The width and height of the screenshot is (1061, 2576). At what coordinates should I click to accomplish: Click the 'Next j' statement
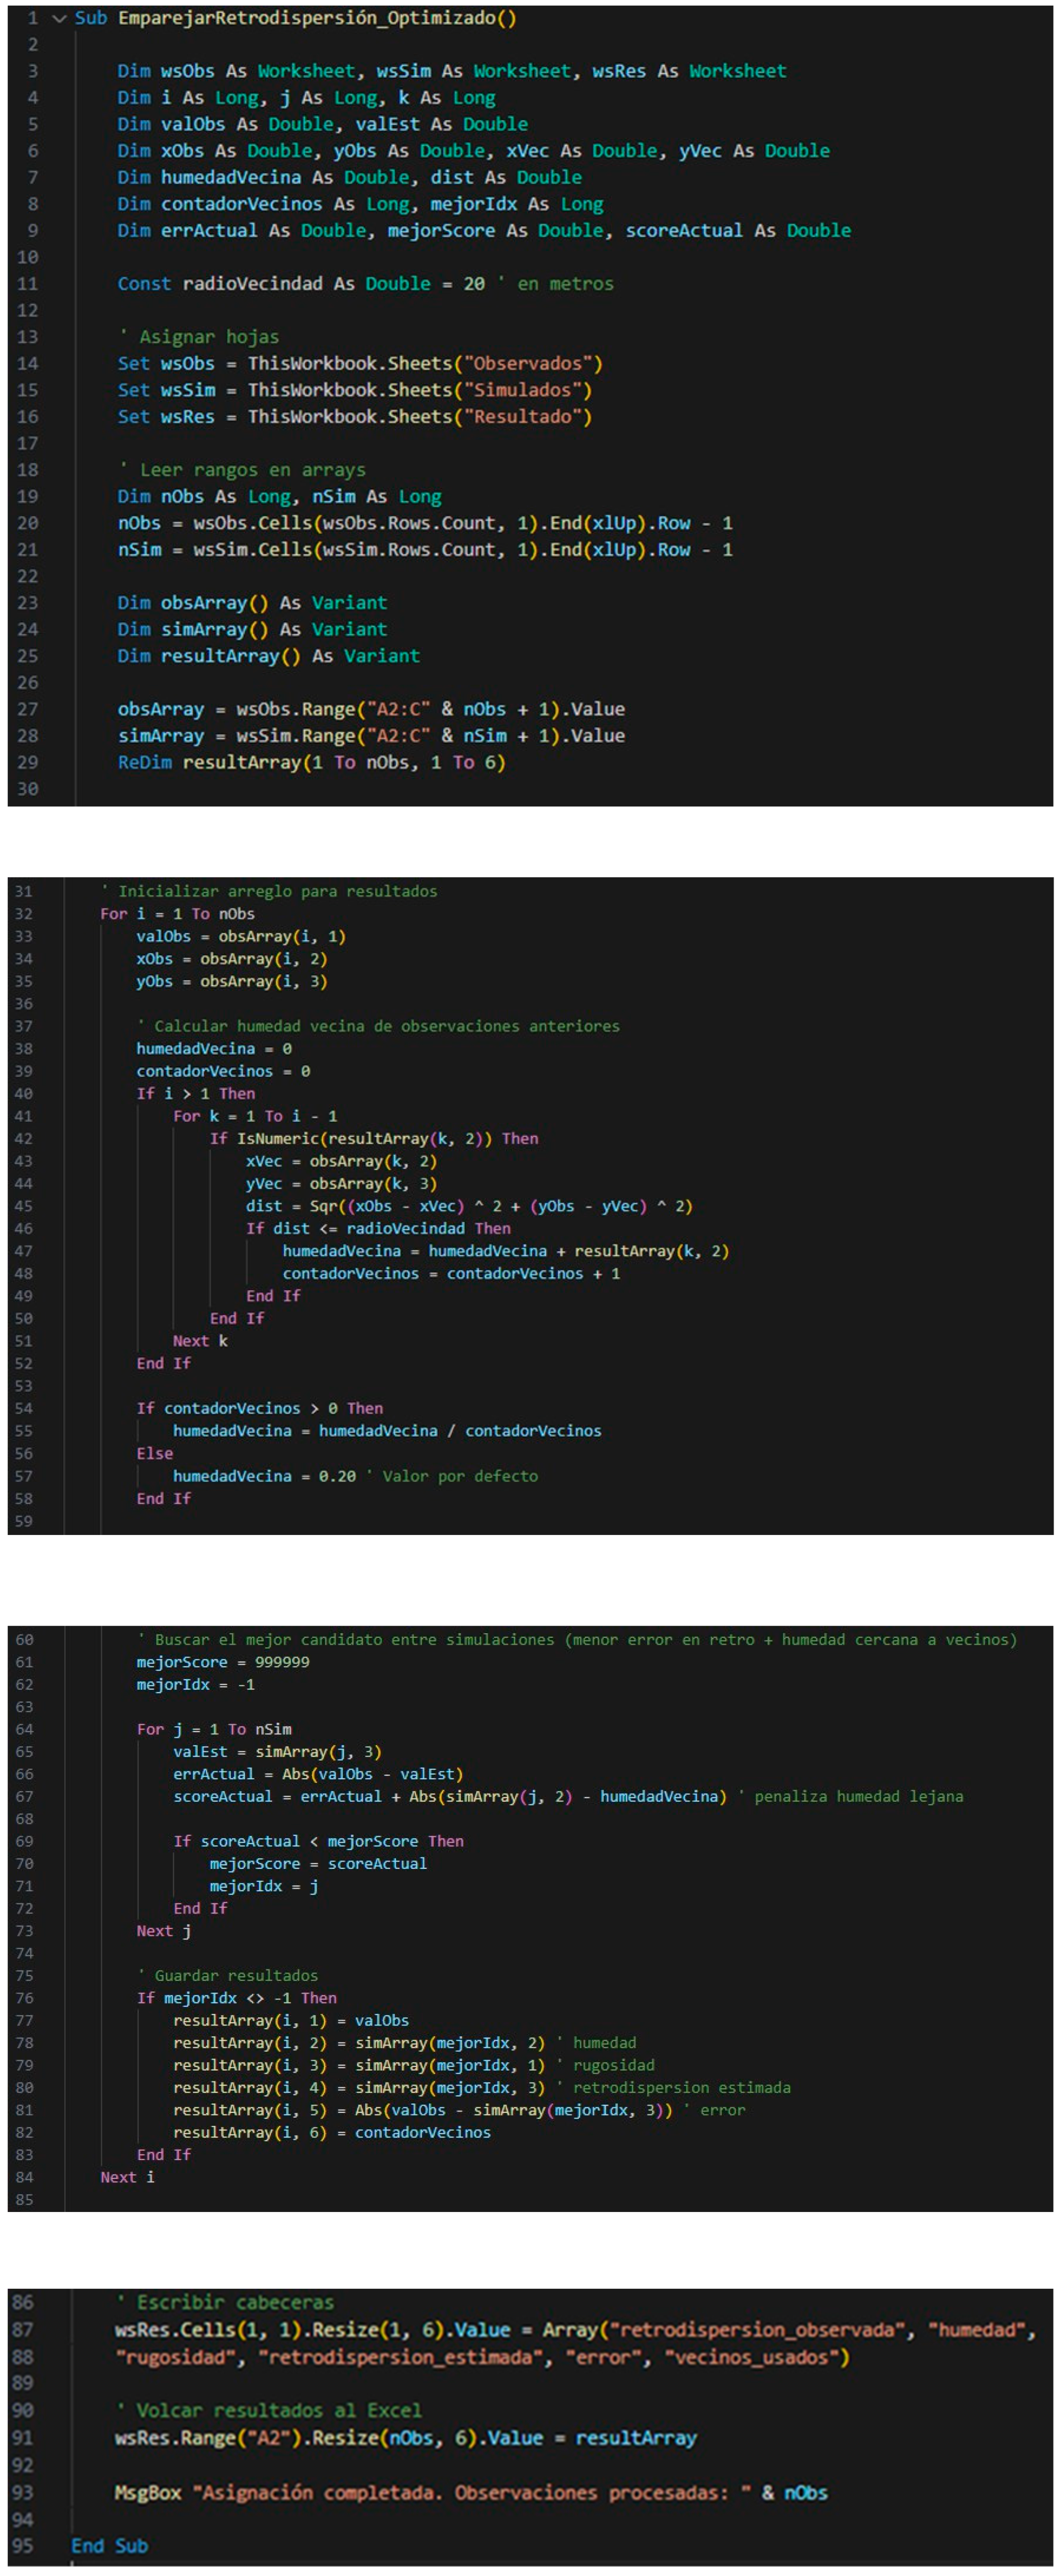pyautogui.click(x=164, y=1932)
